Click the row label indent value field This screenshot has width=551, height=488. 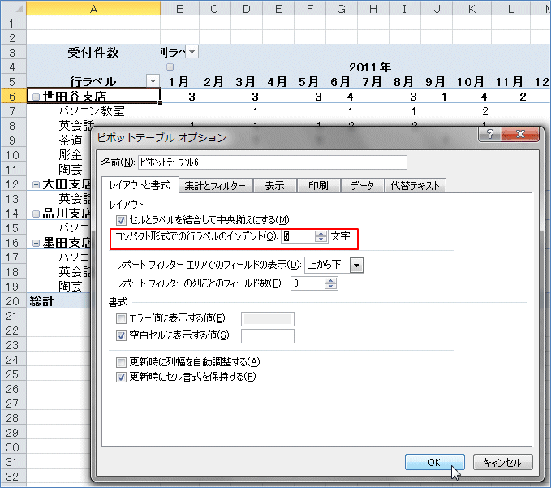[x=298, y=236]
